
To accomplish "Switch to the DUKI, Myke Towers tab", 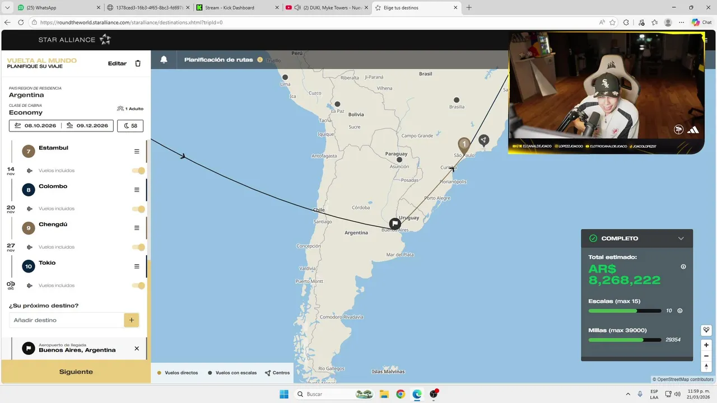I will (327, 8).
